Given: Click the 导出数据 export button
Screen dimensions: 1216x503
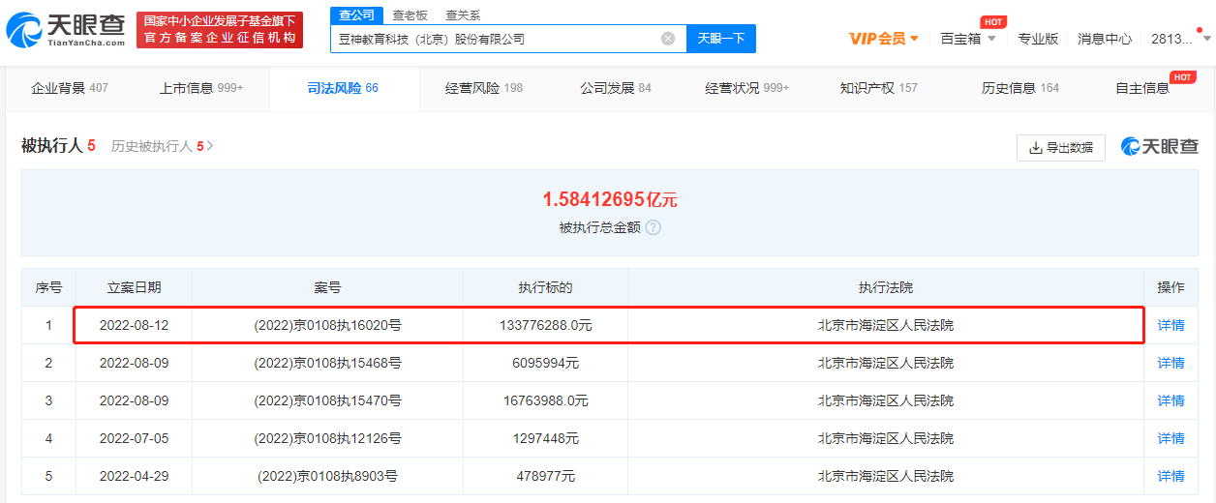Looking at the screenshot, I should click(x=1061, y=148).
